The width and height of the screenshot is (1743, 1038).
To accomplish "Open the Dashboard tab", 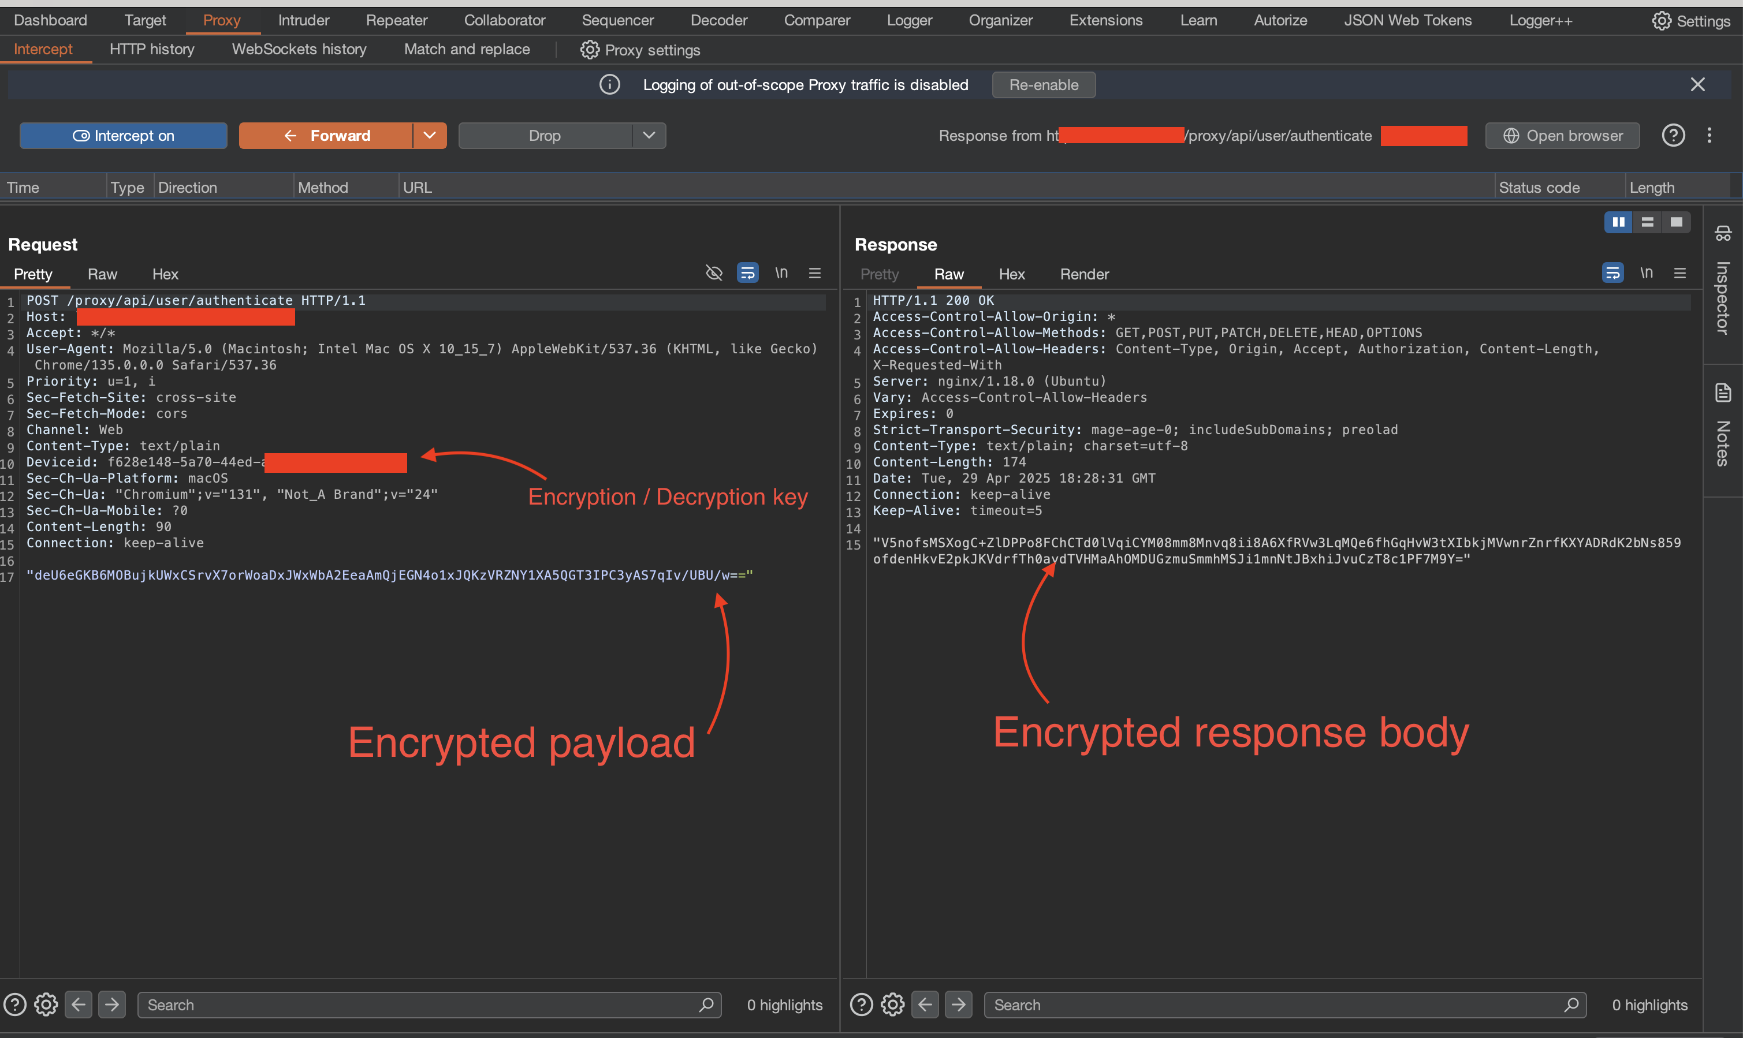I will (x=50, y=20).
